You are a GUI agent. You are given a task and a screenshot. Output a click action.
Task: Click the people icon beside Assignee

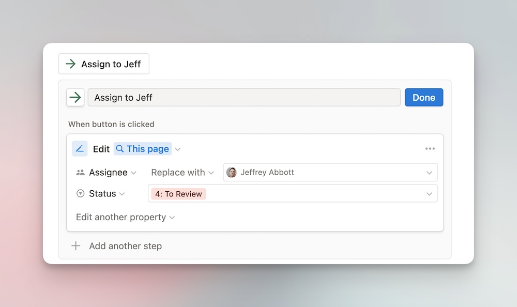81,173
